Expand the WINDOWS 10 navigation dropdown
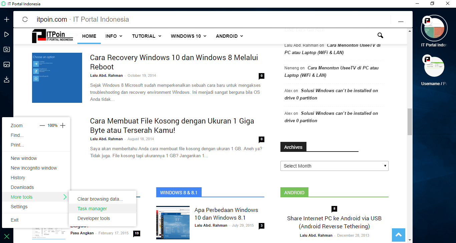Screen dimensions: 456x243 [x=189, y=36]
